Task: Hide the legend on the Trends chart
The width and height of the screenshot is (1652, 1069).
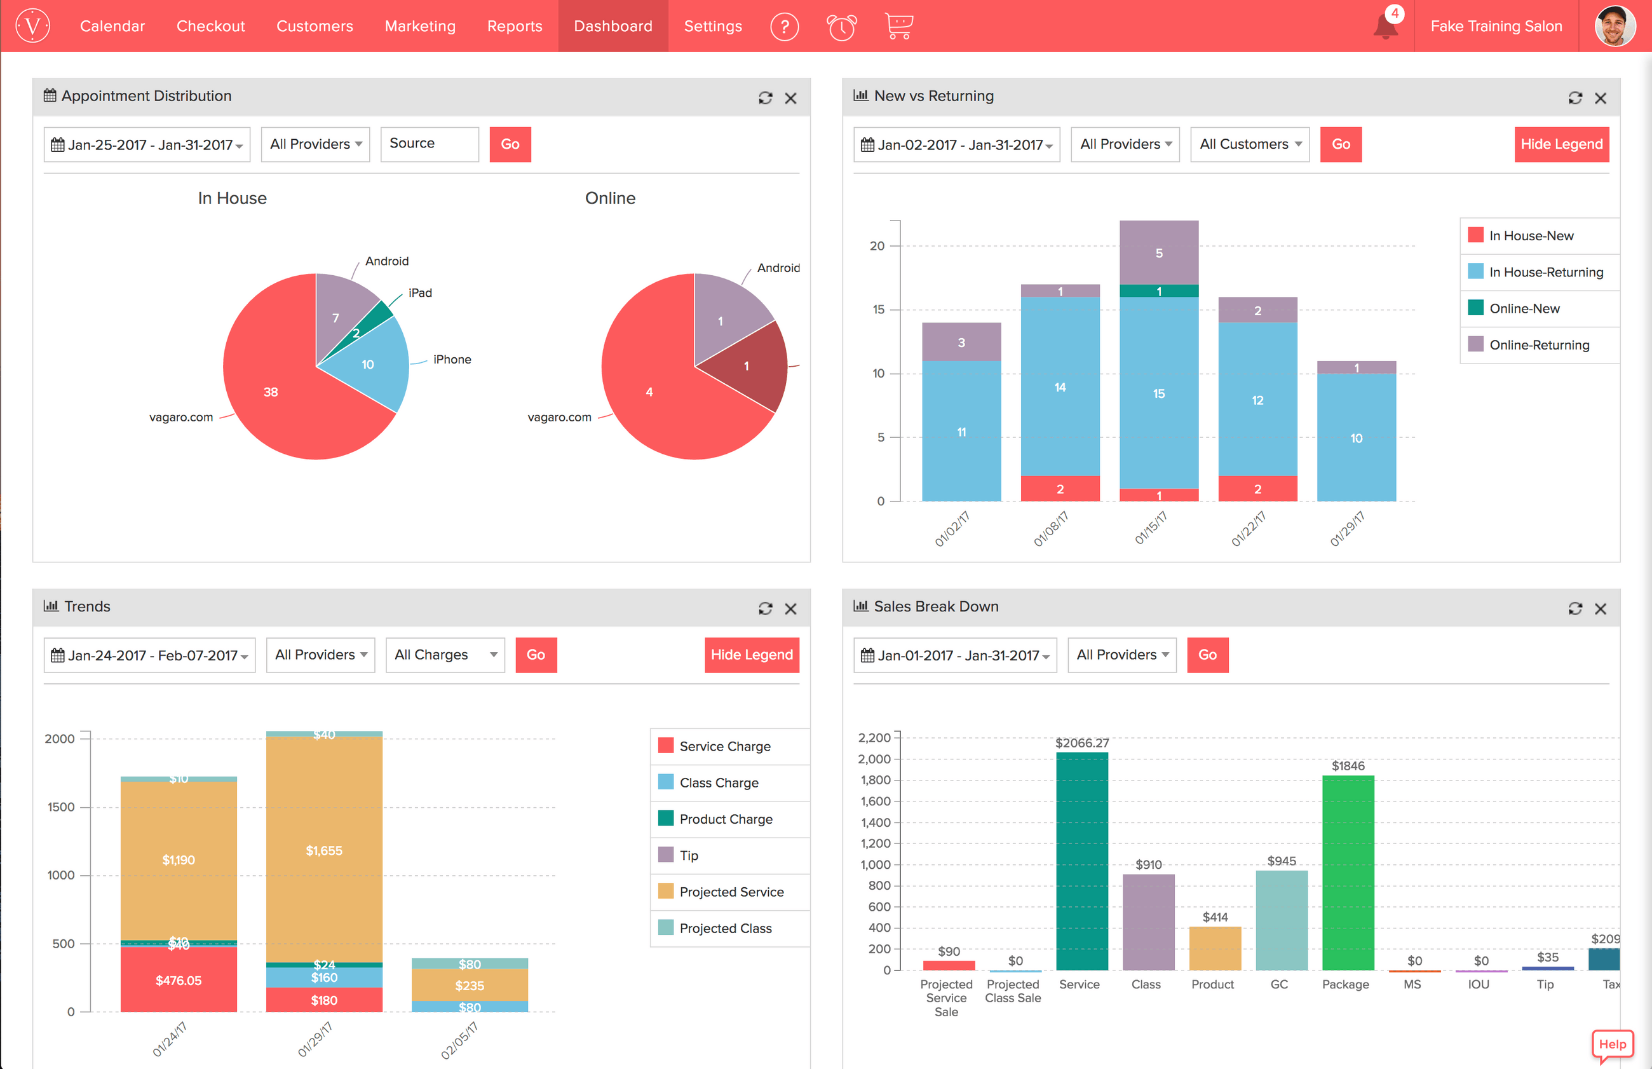Action: [x=752, y=655]
